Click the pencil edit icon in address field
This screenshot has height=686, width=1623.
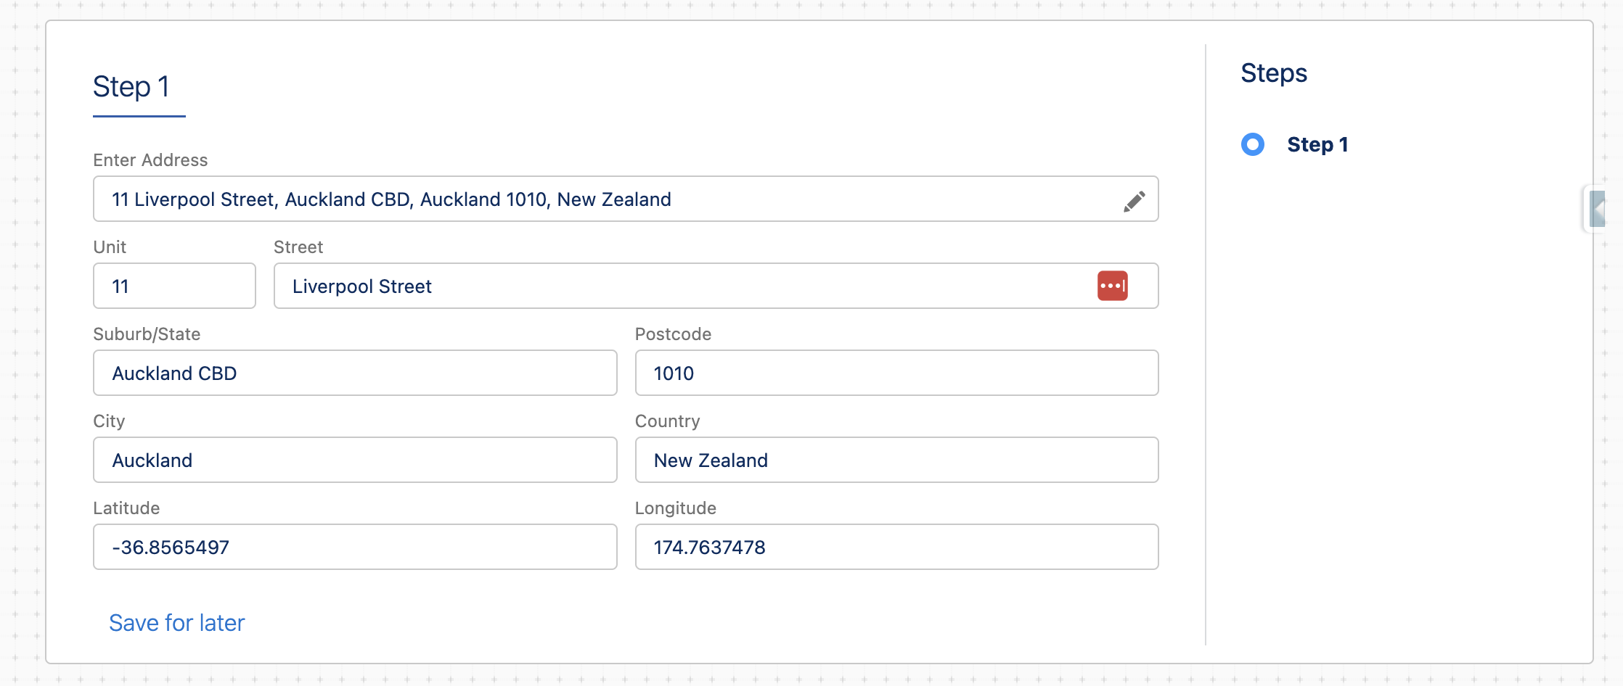pos(1135,201)
